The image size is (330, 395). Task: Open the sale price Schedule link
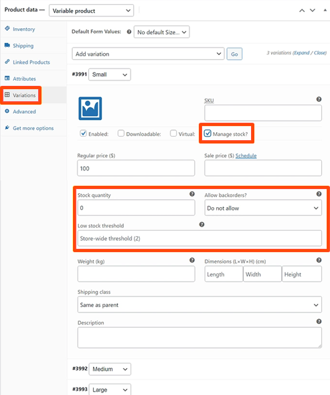tap(246, 156)
